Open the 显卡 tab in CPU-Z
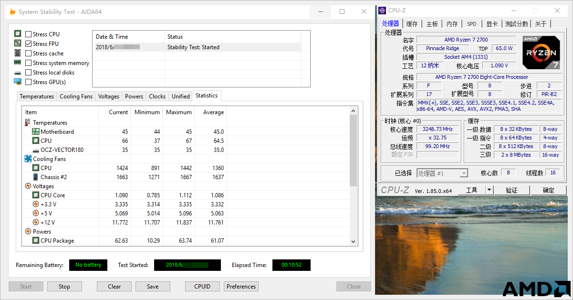The image size is (573, 300). point(492,24)
